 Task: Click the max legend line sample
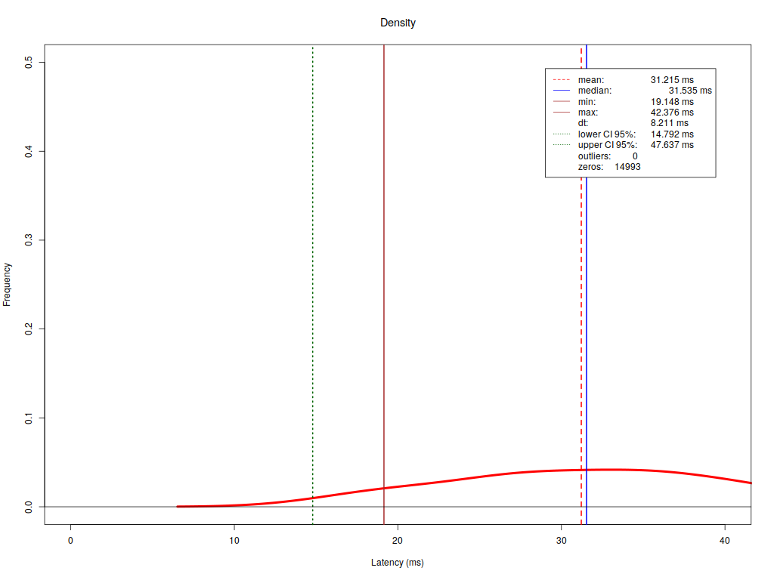pyautogui.click(x=562, y=113)
